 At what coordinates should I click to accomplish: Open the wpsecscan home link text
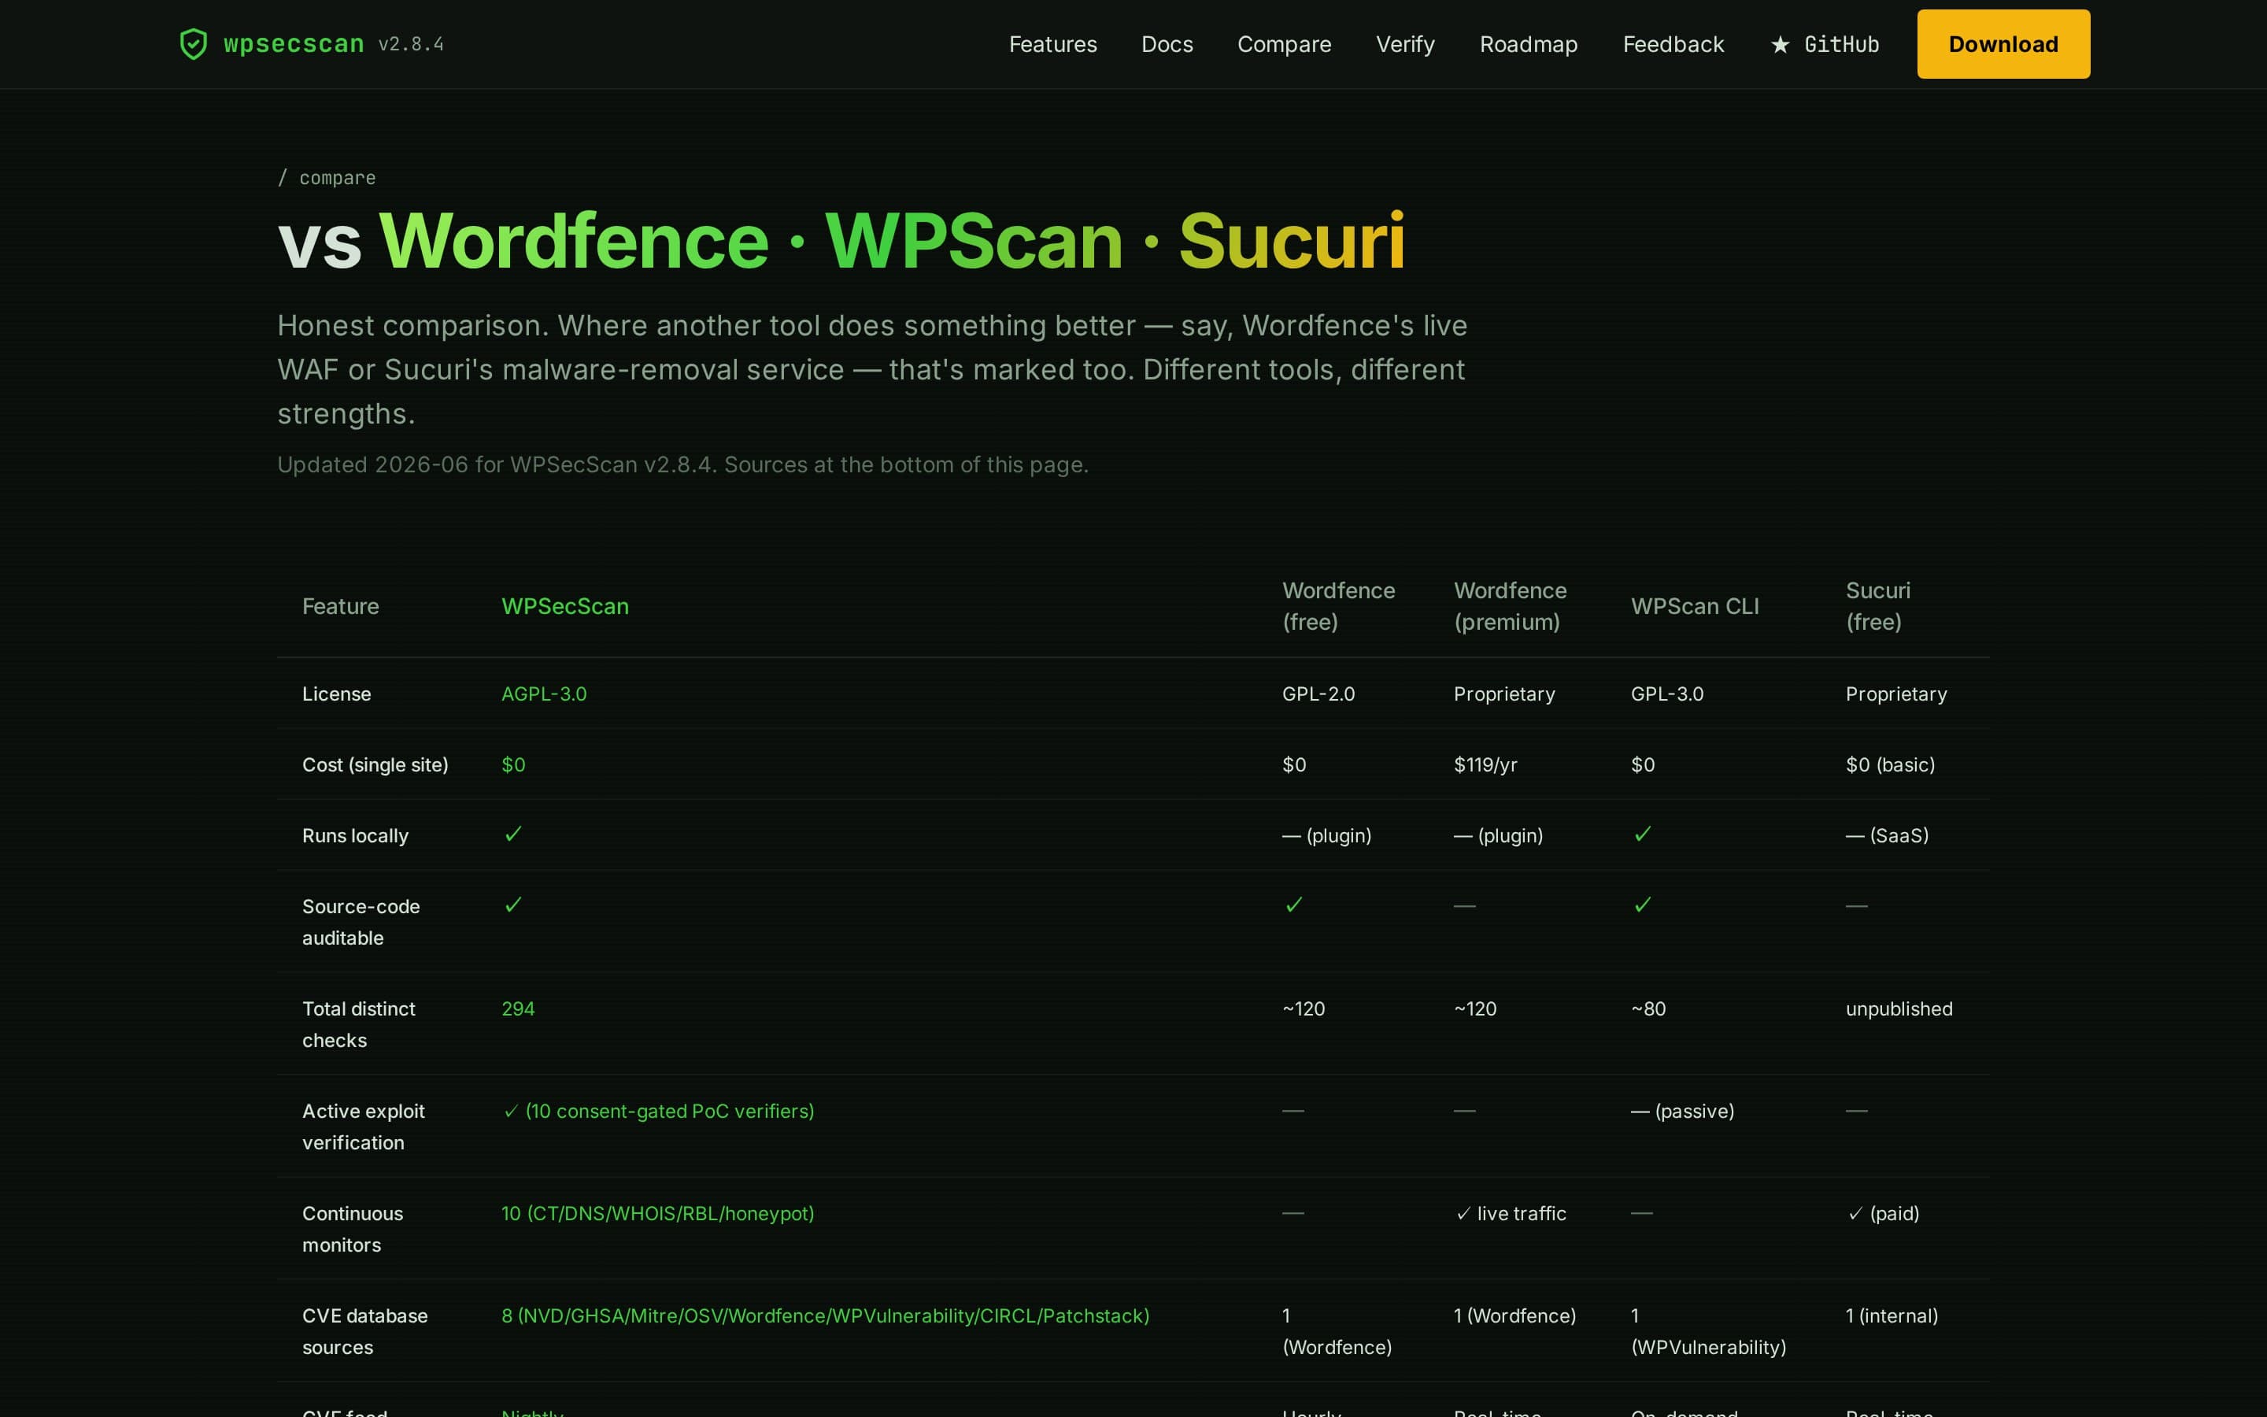[293, 44]
